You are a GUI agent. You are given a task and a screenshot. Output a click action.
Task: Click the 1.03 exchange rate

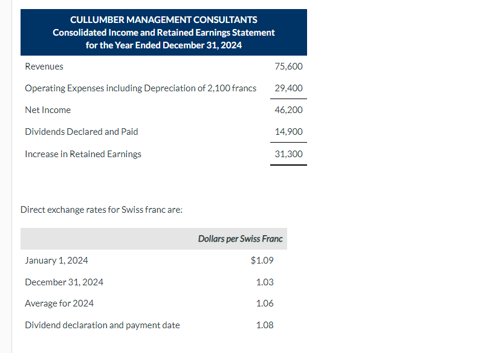[265, 282]
